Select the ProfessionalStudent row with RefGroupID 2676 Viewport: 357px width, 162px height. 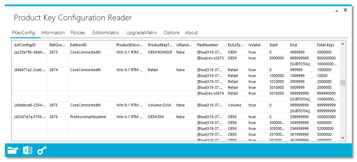(88, 117)
